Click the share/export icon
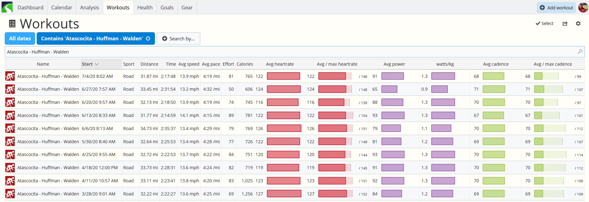Screen dimensions: 589x202 point(565,23)
